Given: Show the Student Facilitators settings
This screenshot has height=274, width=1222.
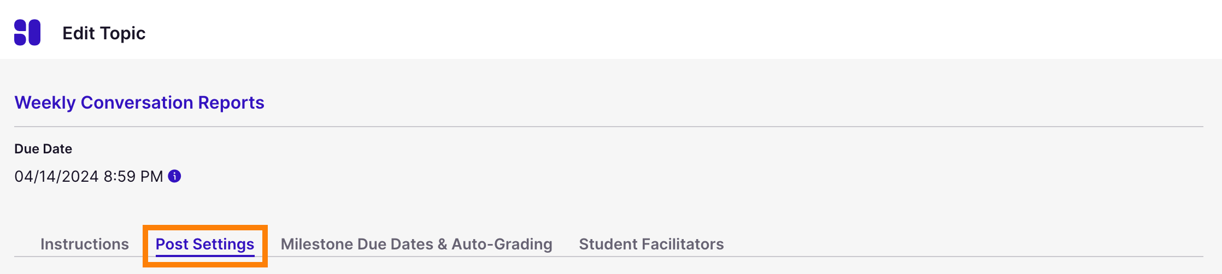Looking at the screenshot, I should 651,244.
